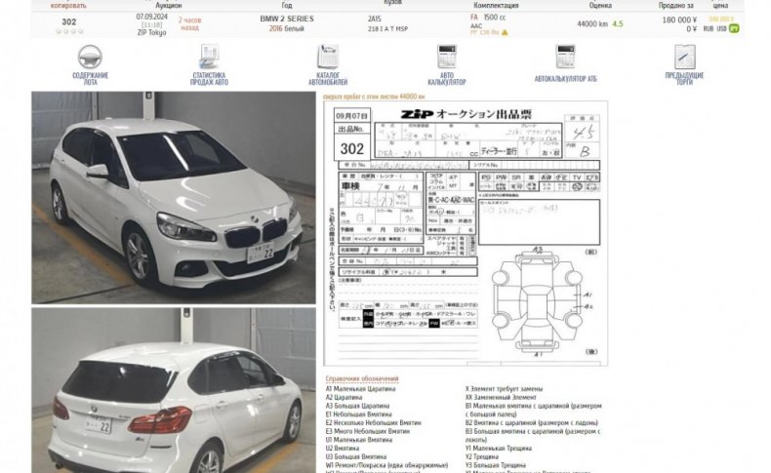Click the yellow warning triangle icon
The height and width of the screenshot is (473, 771).
pos(505,33)
